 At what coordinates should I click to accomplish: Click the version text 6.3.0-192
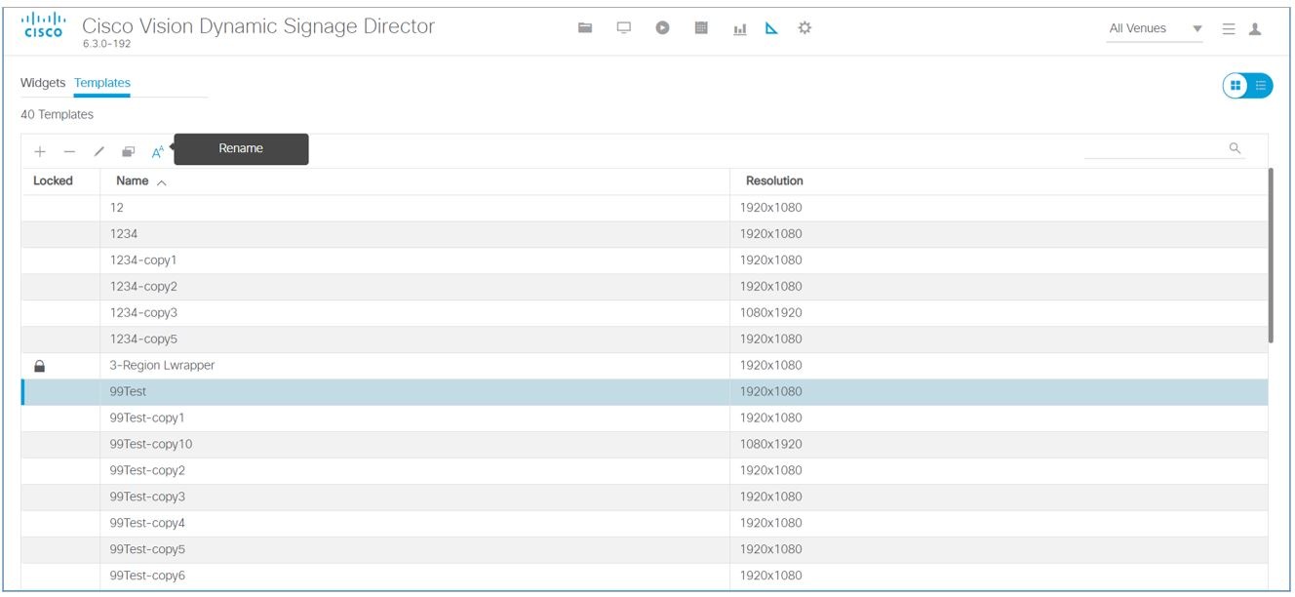(107, 44)
